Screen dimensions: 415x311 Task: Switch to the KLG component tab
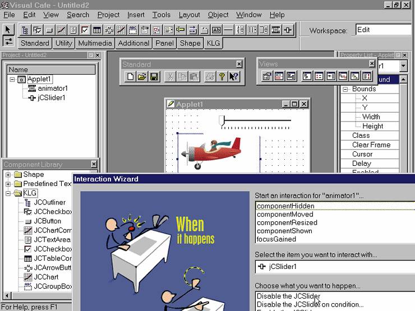[x=213, y=43]
